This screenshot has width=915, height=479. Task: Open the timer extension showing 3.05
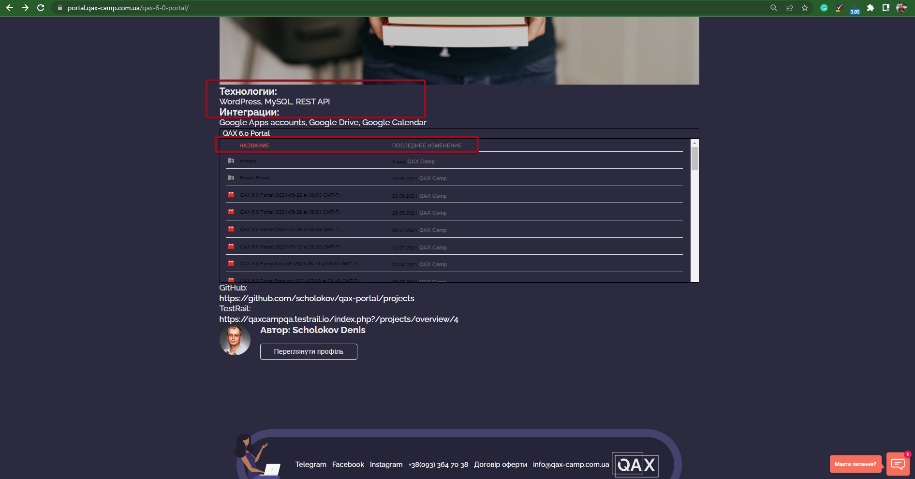coord(855,8)
